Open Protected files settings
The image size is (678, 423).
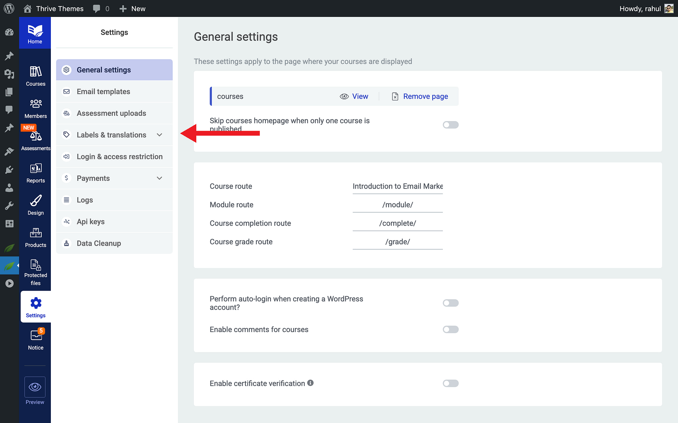coord(35,270)
